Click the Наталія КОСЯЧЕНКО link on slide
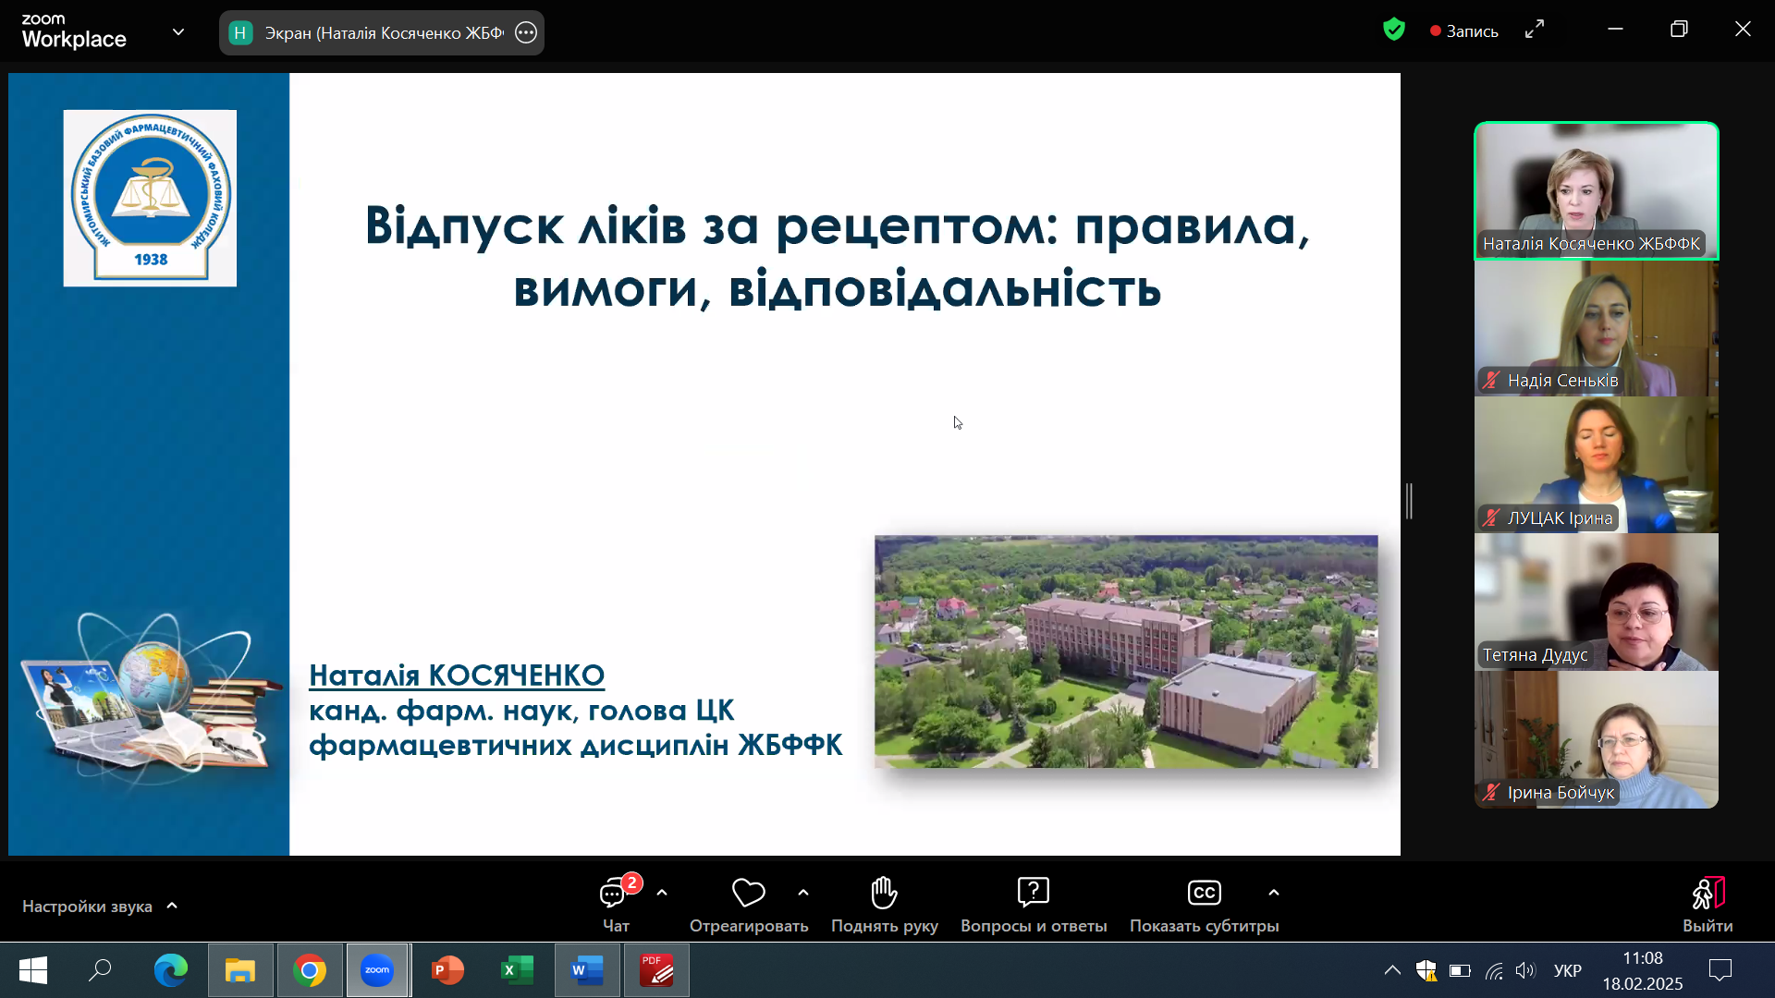The image size is (1775, 998). click(x=457, y=675)
